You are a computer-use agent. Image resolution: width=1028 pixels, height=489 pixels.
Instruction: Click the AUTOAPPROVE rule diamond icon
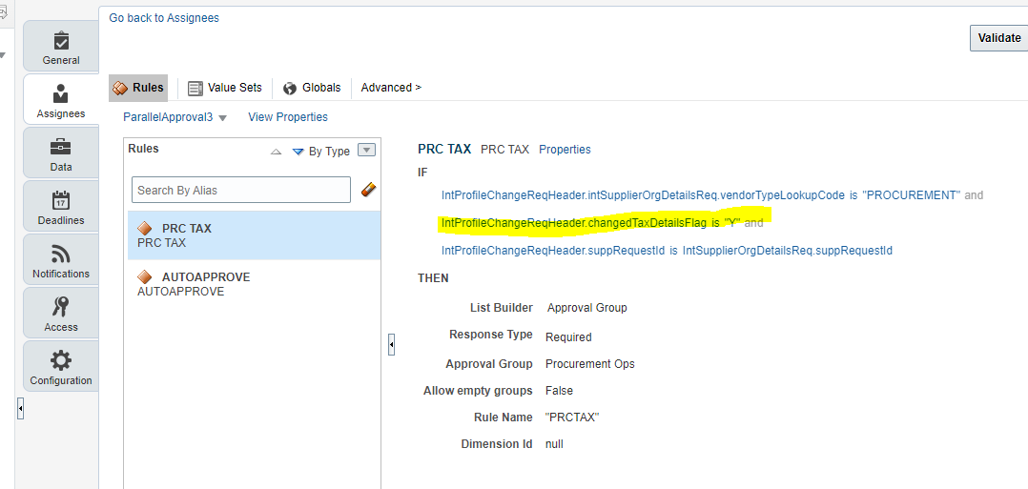[x=144, y=277]
